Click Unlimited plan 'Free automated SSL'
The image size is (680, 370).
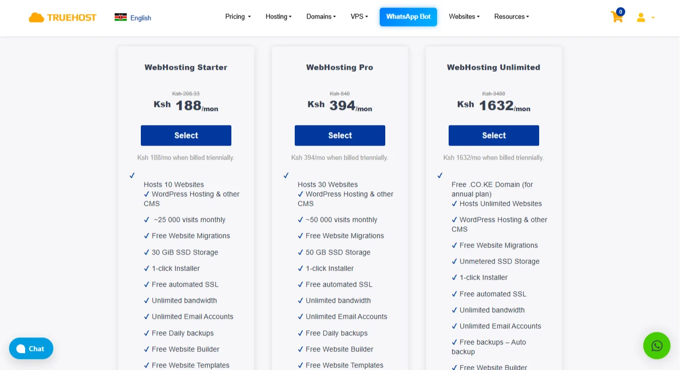tap(493, 294)
